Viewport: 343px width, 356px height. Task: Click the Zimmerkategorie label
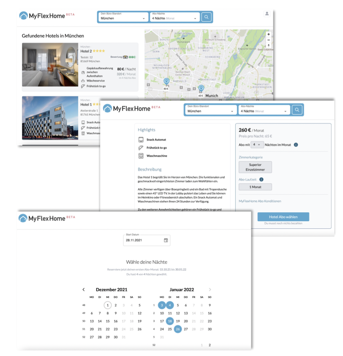[x=250, y=157]
